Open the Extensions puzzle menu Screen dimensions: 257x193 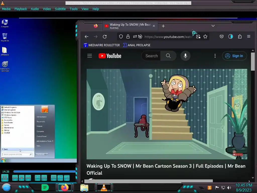click(x=240, y=36)
